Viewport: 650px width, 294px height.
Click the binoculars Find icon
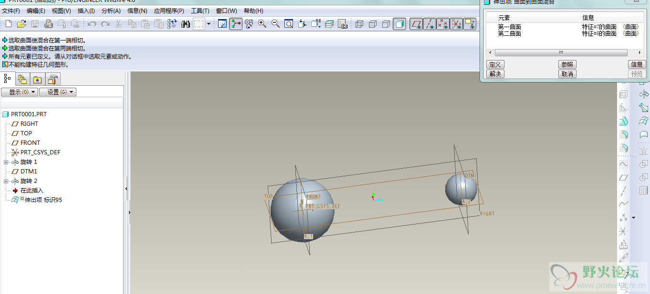[186, 24]
